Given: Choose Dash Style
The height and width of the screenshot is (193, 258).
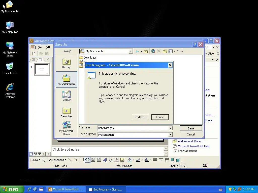Looking at the screenshot, I should tap(161, 160).
